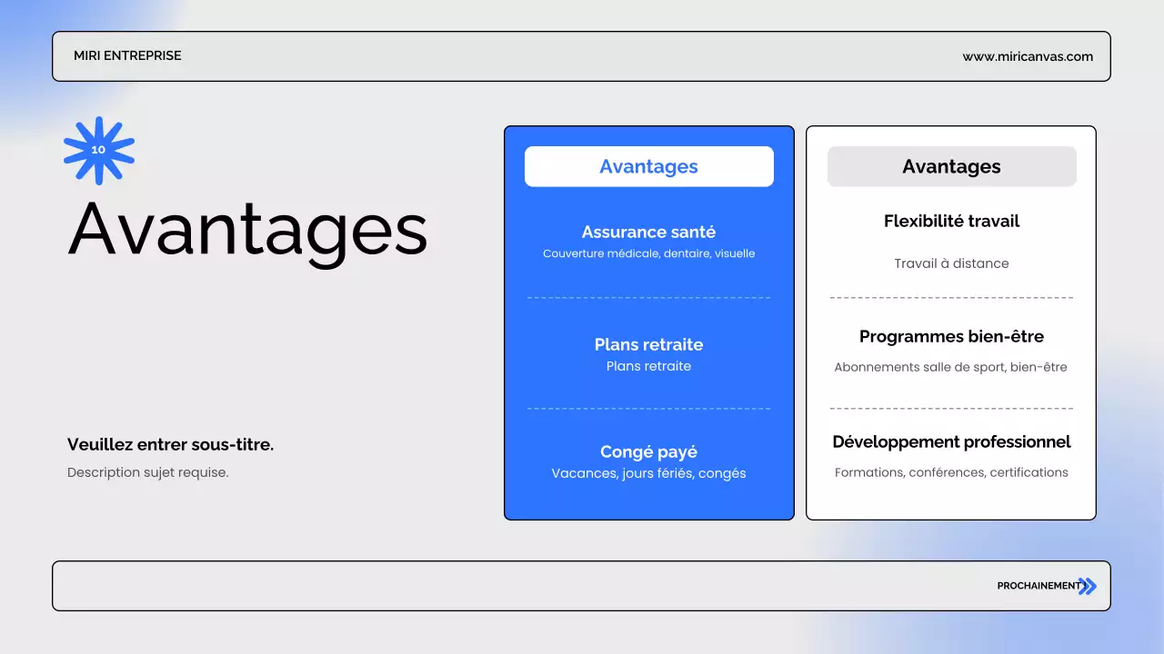Screen dimensions: 1164x654
Task: Select the Travail à distance description
Action: click(x=951, y=263)
